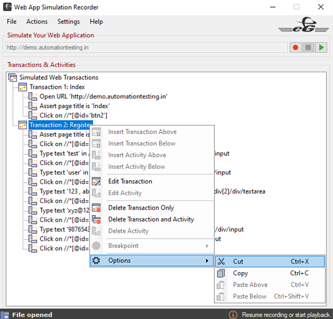Image resolution: width=333 pixels, height=319 pixels.
Task: Select Assert page title is 'Index' row
Action: pyautogui.click(x=74, y=106)
